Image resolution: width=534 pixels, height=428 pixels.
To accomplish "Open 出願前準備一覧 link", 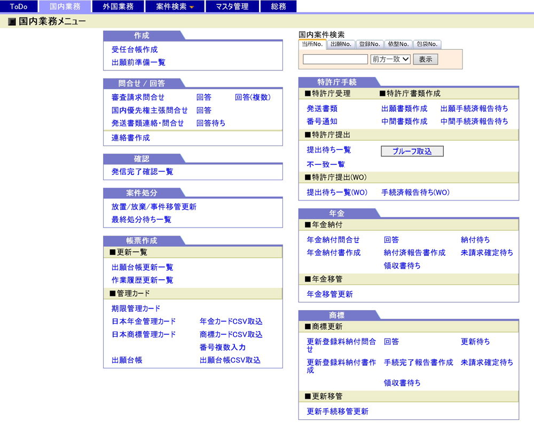I will point(138,62).
